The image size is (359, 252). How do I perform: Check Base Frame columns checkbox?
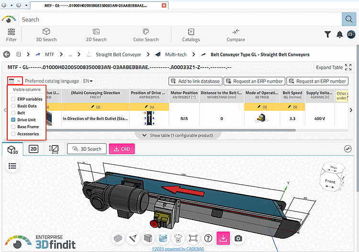pyautogui.click(x=13, y=126)
